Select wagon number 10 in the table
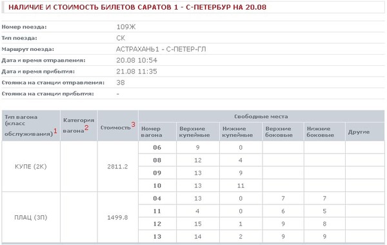 (x=157, y=186)
